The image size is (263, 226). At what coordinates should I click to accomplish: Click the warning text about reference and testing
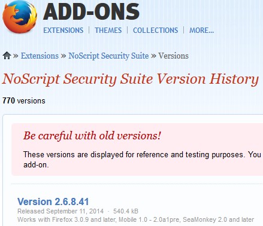pyautogui.click(x=142, y=155)
